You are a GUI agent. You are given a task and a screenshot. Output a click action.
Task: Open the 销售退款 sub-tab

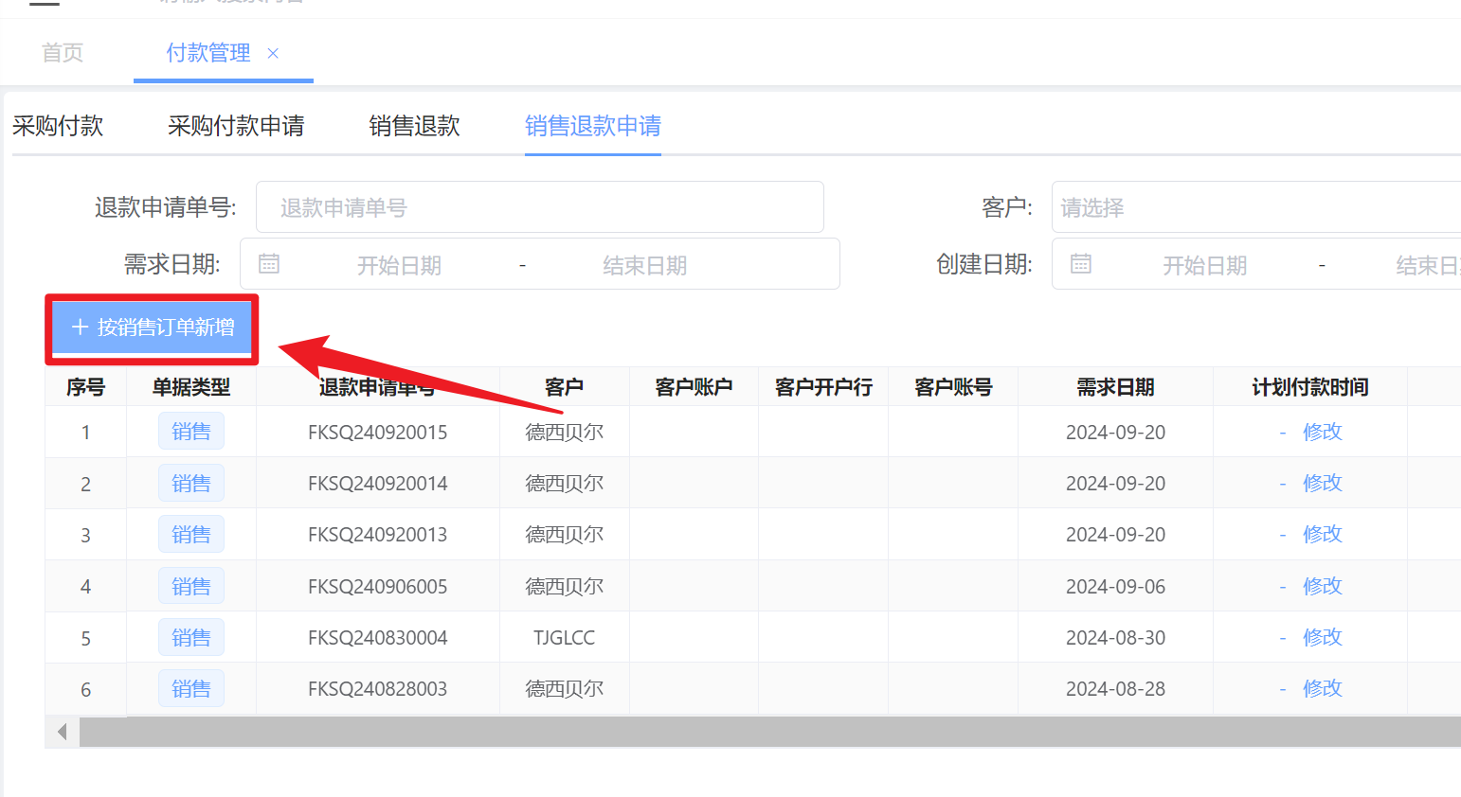414,126
